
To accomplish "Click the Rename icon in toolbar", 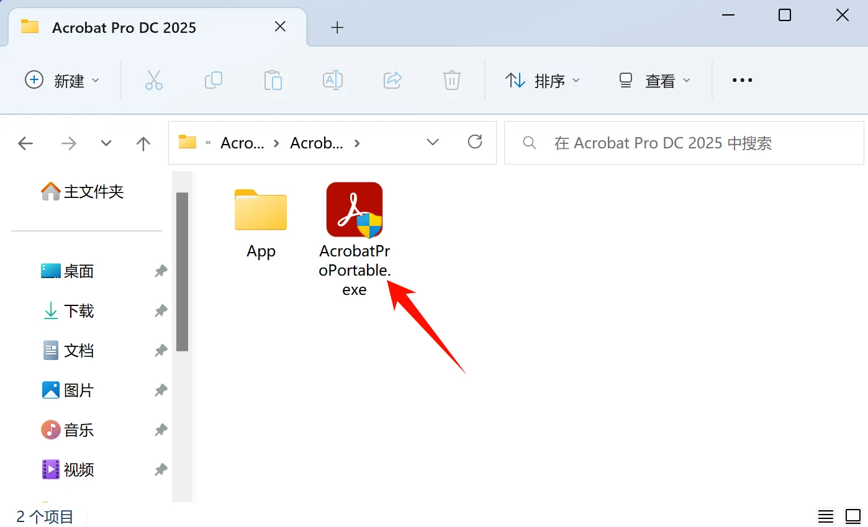I will pyautogui.click(x=332, y=80).
